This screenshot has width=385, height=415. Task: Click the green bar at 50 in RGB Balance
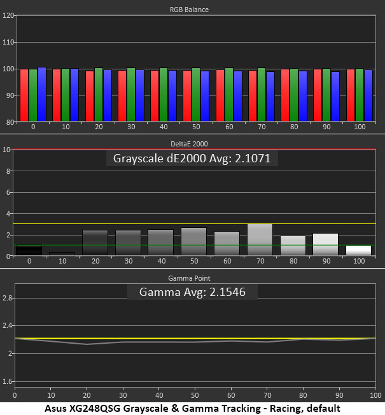point(196,95)
